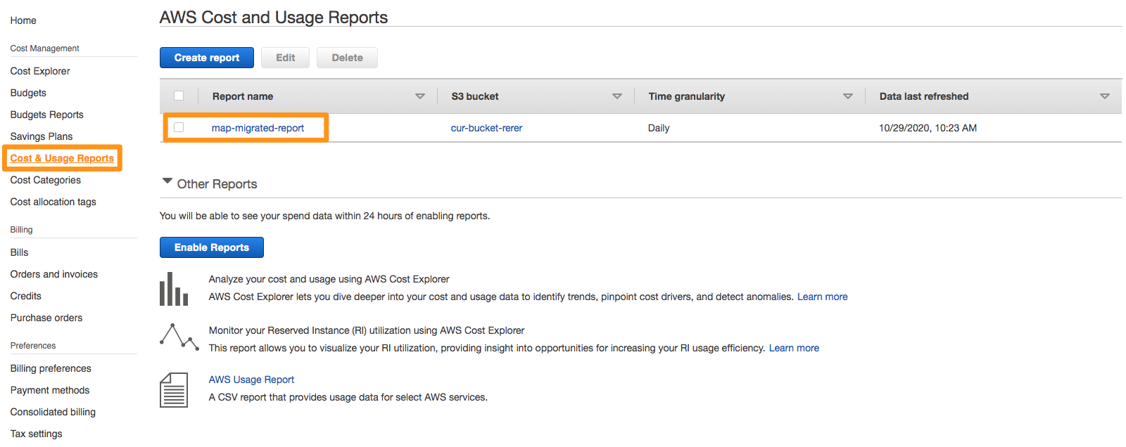The height and width of the screenshot is (447, 1126).
Task: Open the cur-bucket-rerer S3 bucket link
Action: pos(486,128)
